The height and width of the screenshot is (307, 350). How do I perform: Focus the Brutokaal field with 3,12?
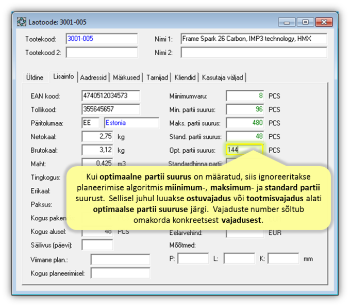(97, 150)
